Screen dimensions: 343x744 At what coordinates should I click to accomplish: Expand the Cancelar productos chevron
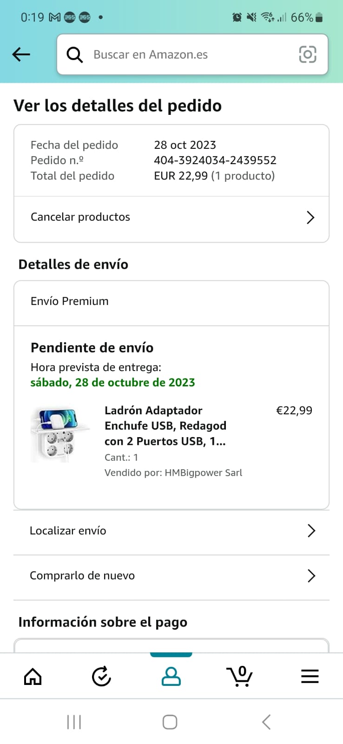[x=310, y=217]
